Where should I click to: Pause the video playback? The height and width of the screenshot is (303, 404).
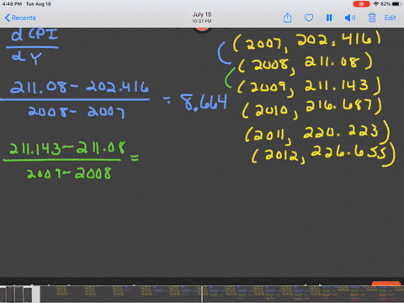point(329,18)
